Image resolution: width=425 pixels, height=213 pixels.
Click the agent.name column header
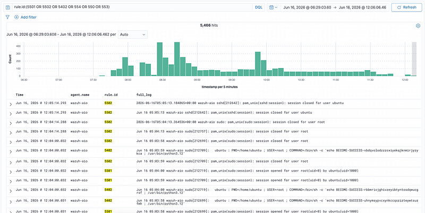[x=80, y=95]
